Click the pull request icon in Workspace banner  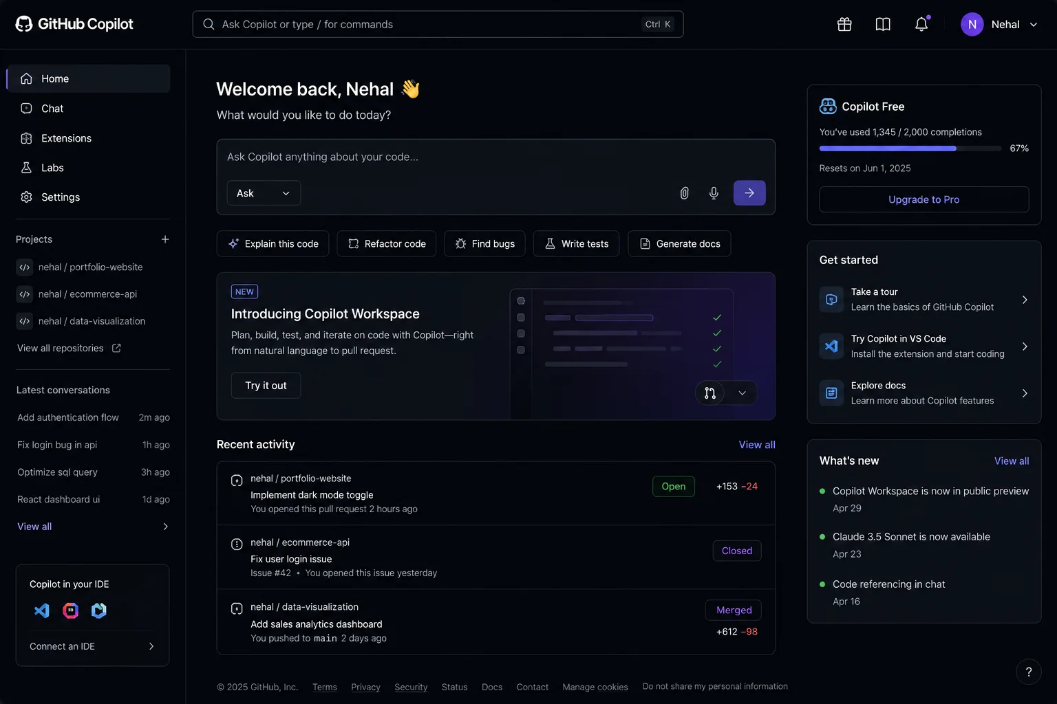(x=710, y=393)
